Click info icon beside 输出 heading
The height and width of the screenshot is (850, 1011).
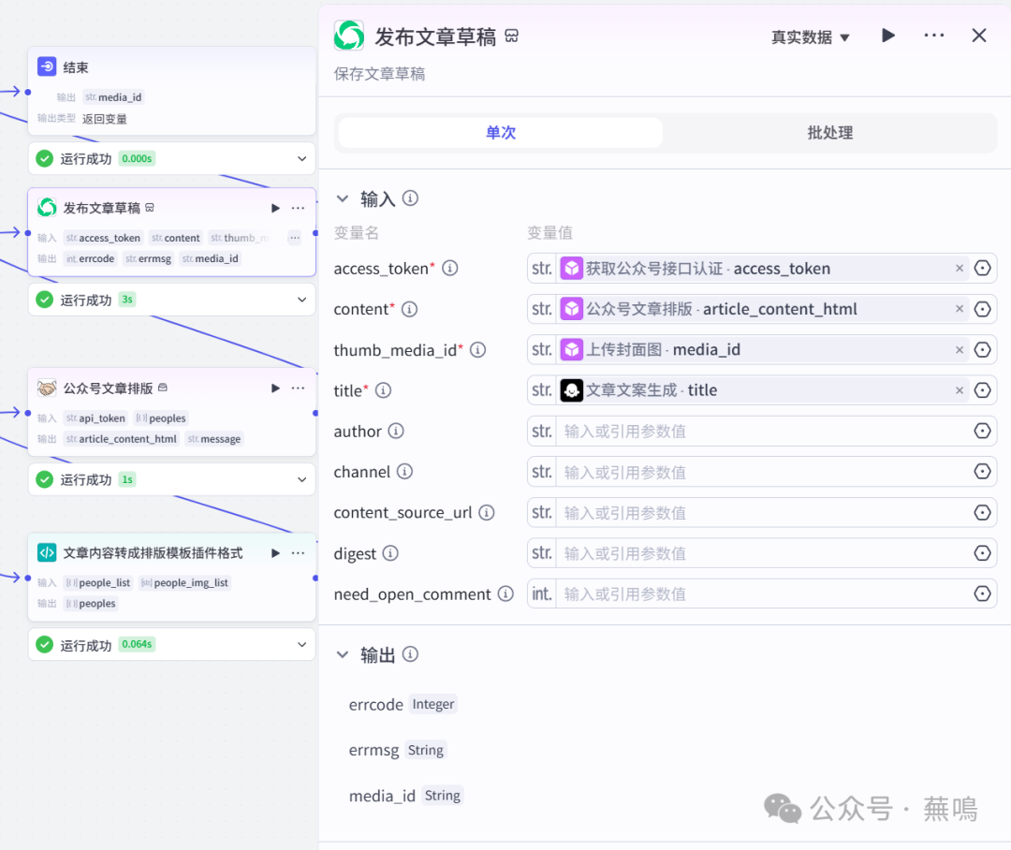point(410,655)
